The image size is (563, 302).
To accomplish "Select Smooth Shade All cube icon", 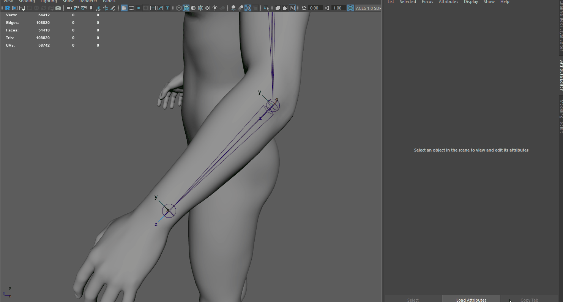I will (x=186, y=8).
